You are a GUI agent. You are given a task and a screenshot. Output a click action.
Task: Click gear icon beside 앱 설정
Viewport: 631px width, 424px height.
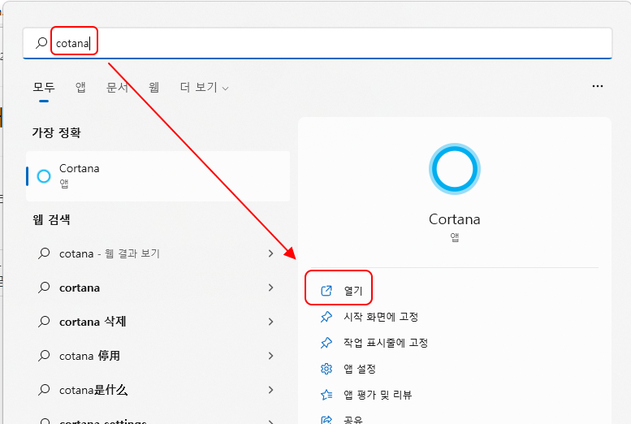326,369
